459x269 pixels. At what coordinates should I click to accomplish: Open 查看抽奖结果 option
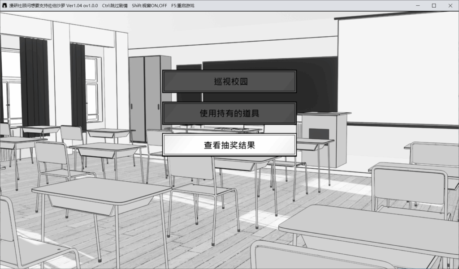(x=229, y=145)
